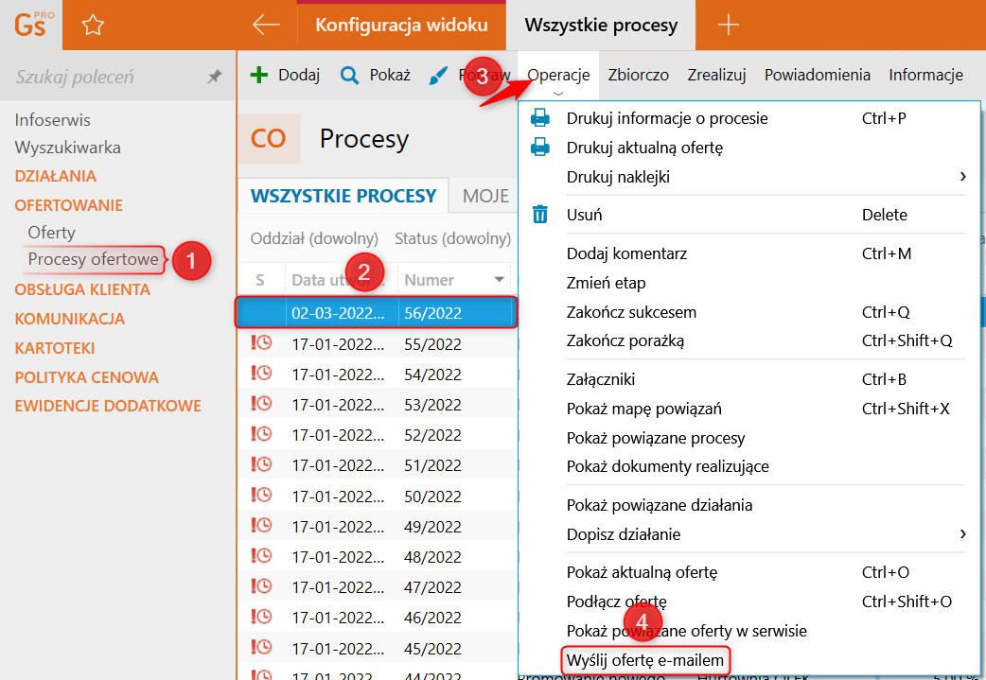Image resolution: width=986 pixels, height=680 pixels.
Task: Select process row 56/2022
Action: [x=376, y=312]
